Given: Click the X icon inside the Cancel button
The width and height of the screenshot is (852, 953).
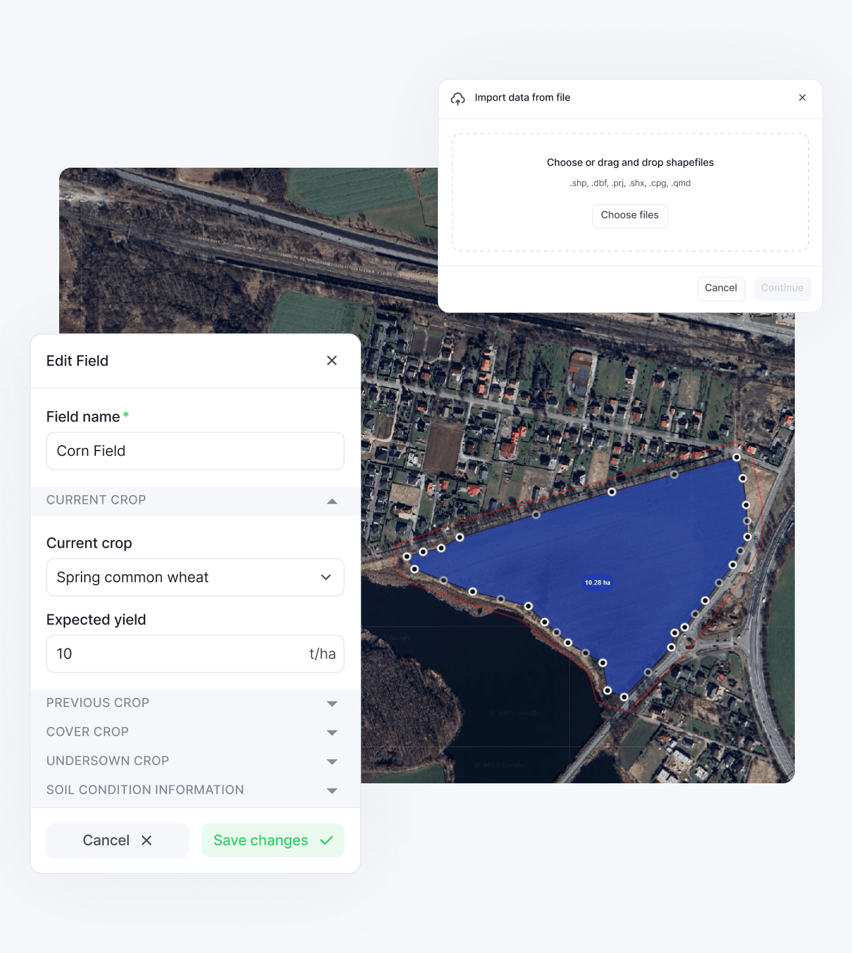Looking at the screenshot, I should 147,841.
